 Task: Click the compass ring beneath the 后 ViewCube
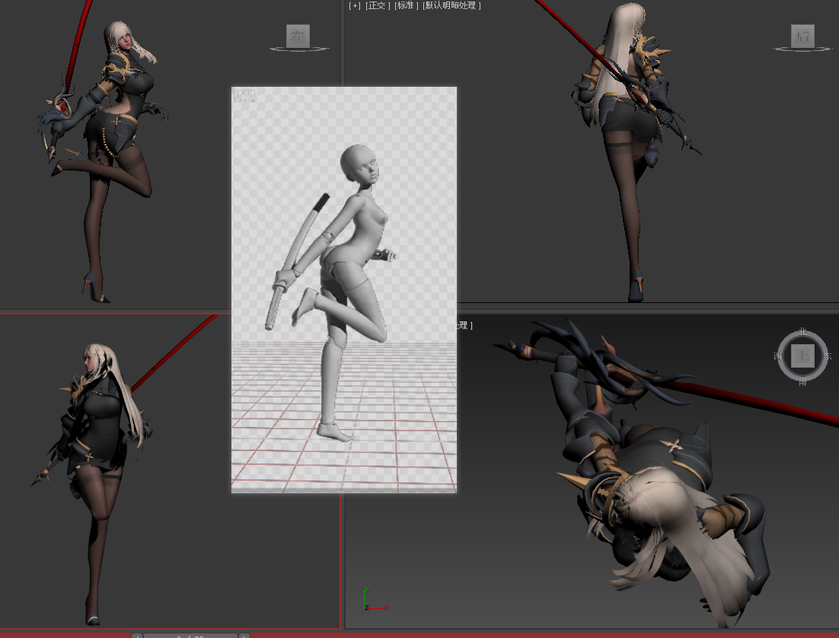click(802, 50)
